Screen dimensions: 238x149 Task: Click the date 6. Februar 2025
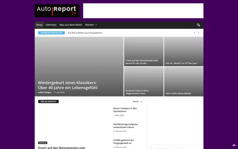click(x=120, y=131)
